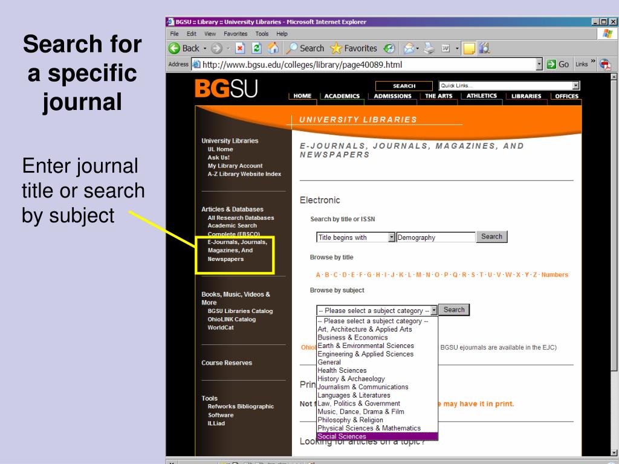The height and width of the screenshot is (464, 619).
Task: Select the THE ARTS navigation tab
Action: coord(439,96)
